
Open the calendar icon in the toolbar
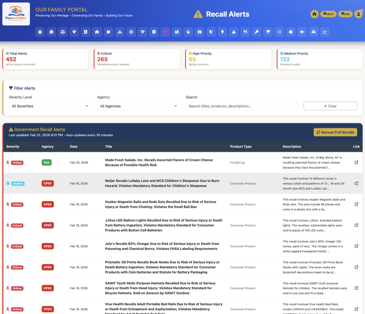pos(40,32)
